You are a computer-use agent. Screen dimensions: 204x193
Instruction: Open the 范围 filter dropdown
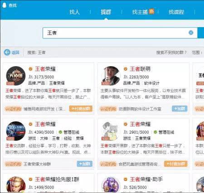click(x=197, y=53)
